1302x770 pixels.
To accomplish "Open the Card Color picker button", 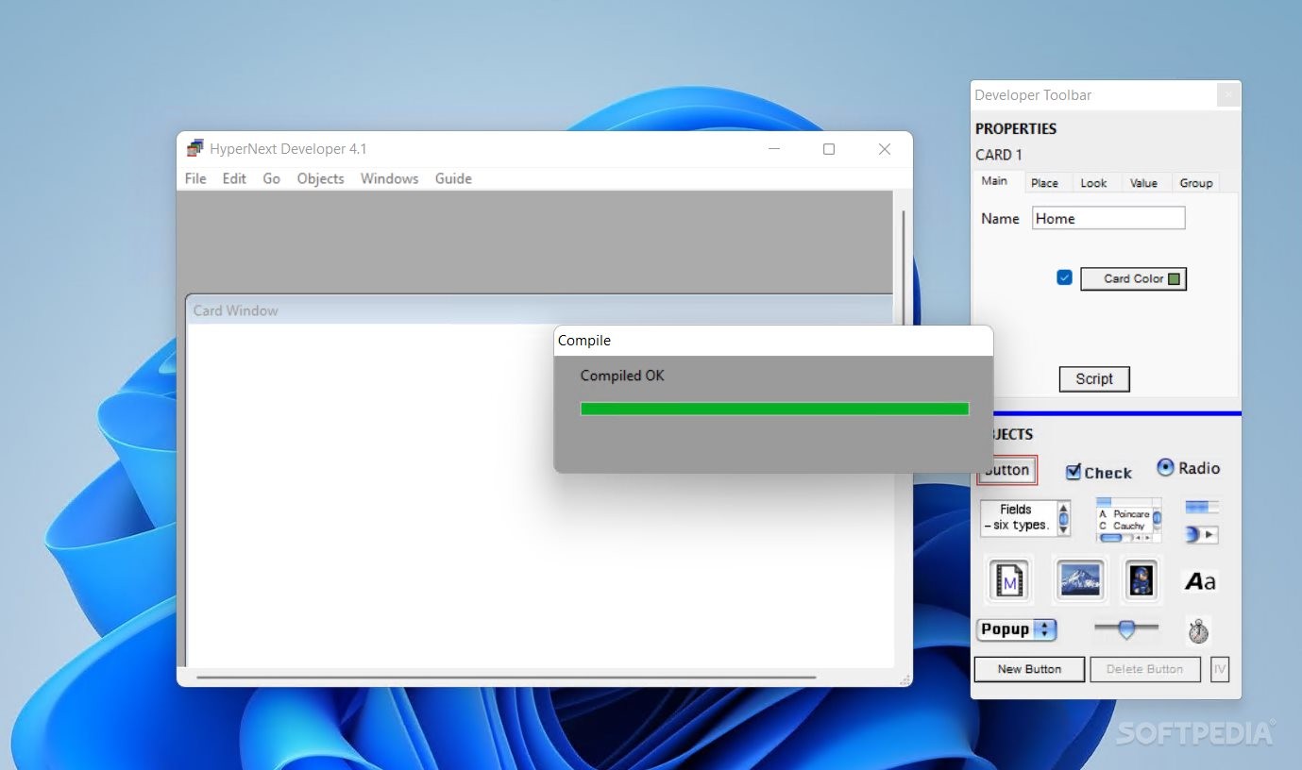I will [1133, 278].
